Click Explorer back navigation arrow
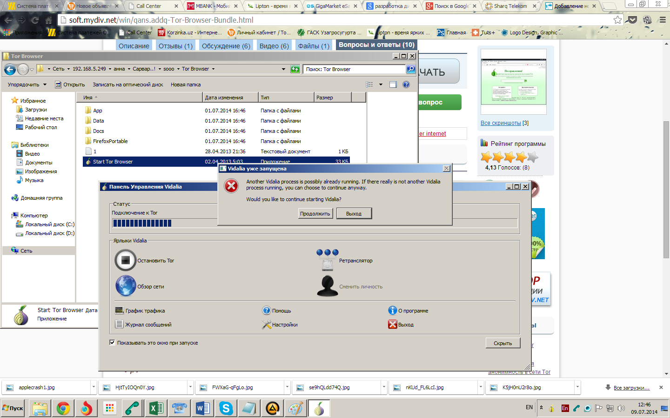Viewport: 670px width, 418px height. coord(10,69)
